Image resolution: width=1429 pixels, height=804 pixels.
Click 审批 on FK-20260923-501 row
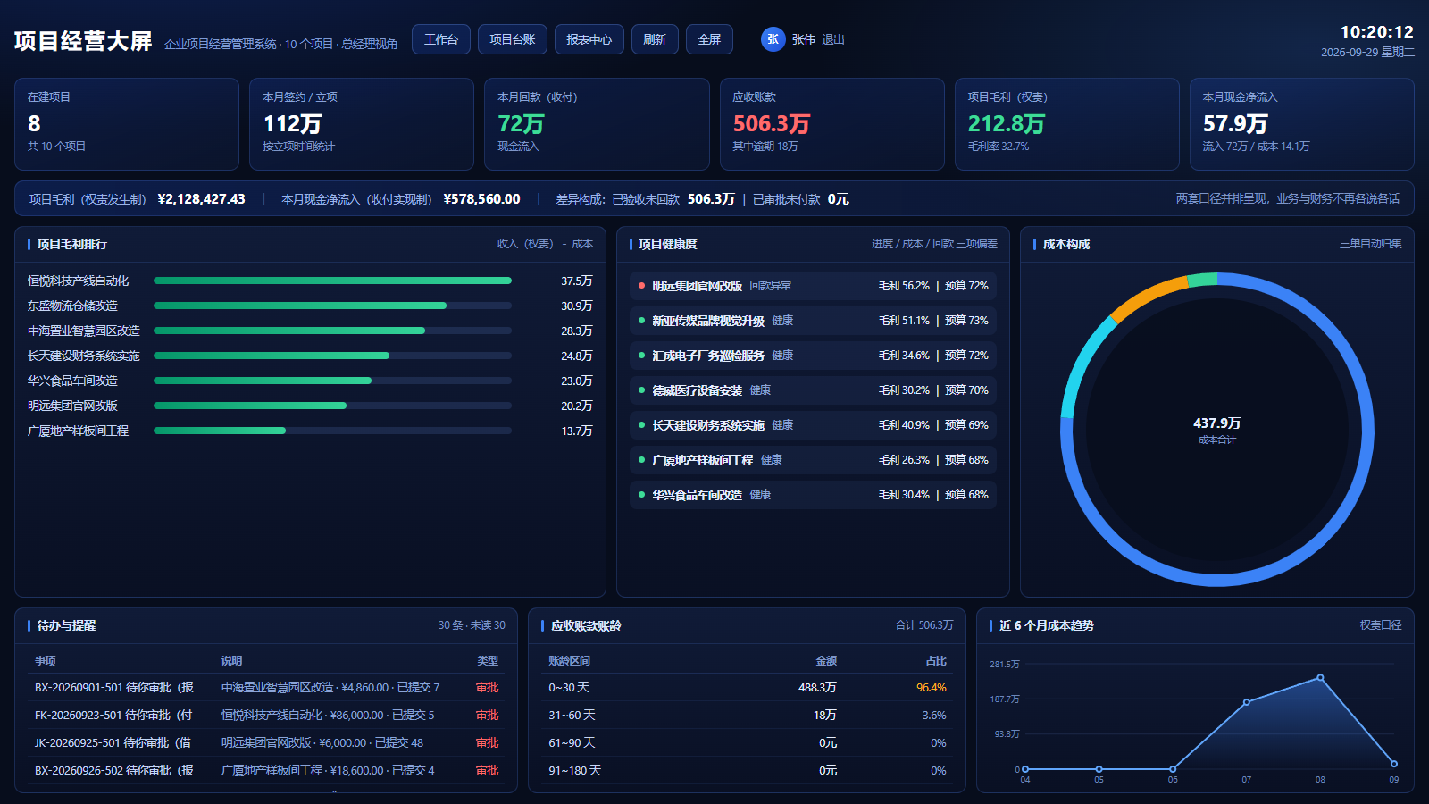(x=487, y=715)
